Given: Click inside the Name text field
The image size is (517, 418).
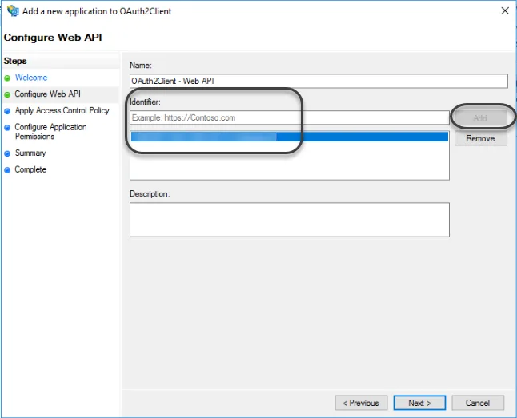Looking at the screenshot, I should 319,81.
